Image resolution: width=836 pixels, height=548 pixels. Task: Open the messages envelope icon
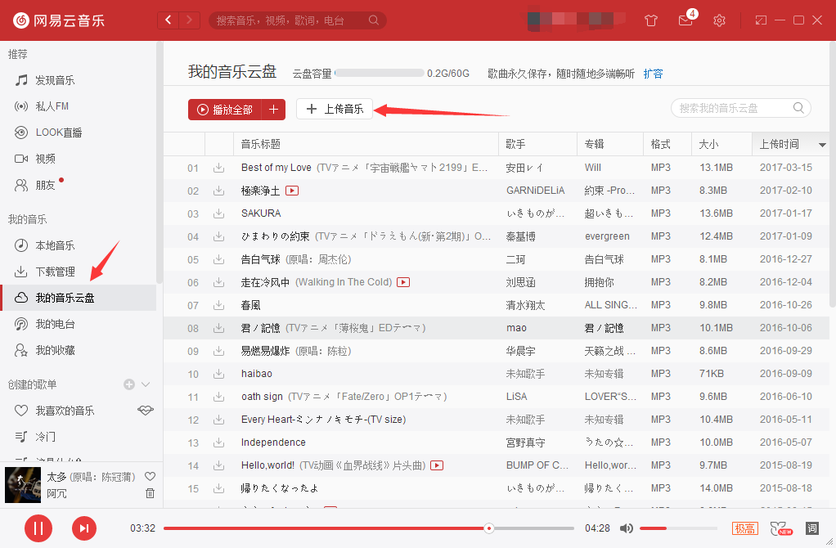tap(685, 20)
